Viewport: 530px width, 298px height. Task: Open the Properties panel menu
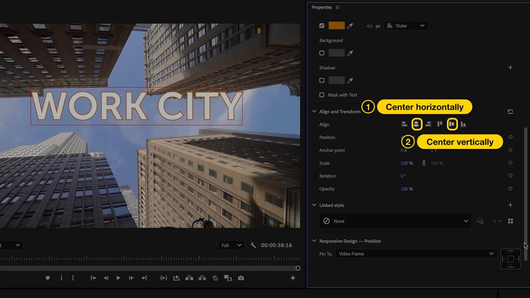pyautogui.click(x=338, y=7)
